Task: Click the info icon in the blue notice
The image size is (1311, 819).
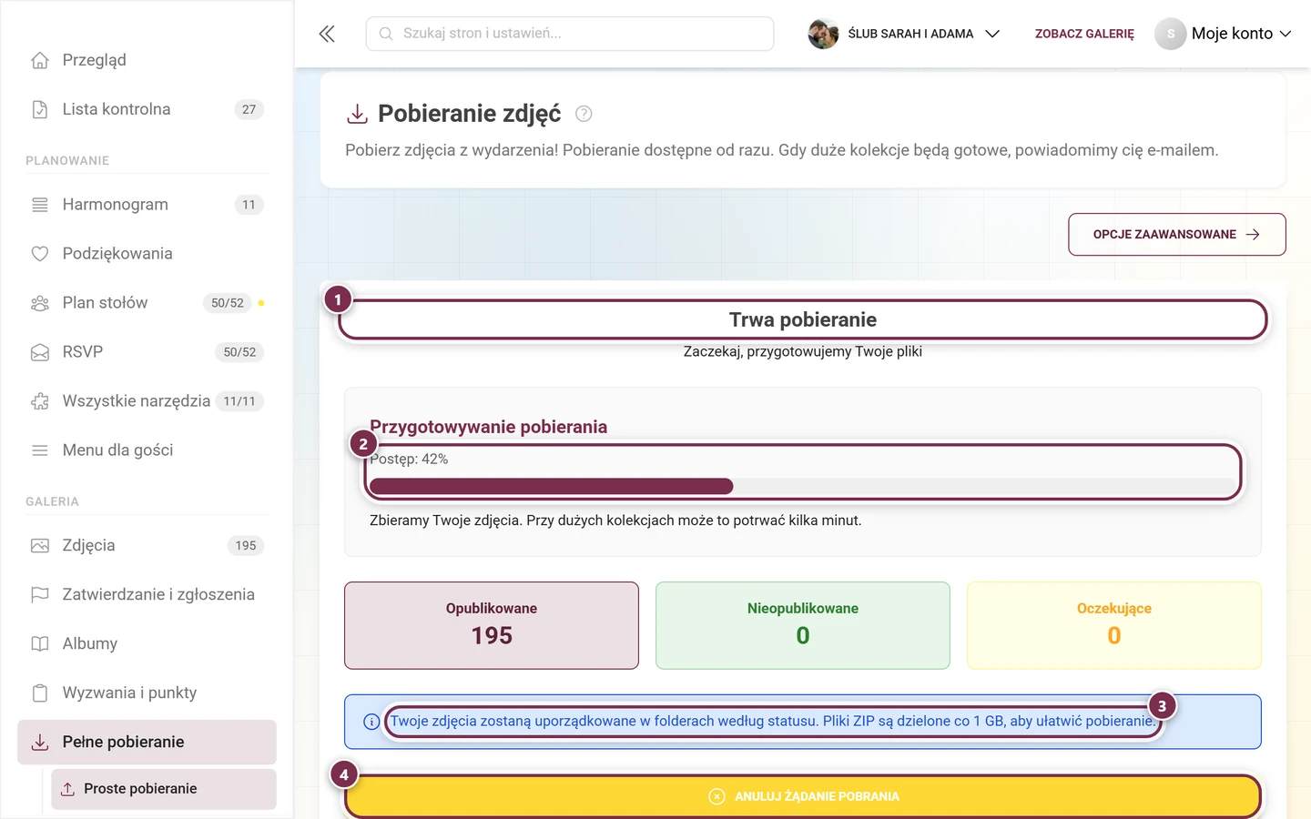Action: (371, 722)
